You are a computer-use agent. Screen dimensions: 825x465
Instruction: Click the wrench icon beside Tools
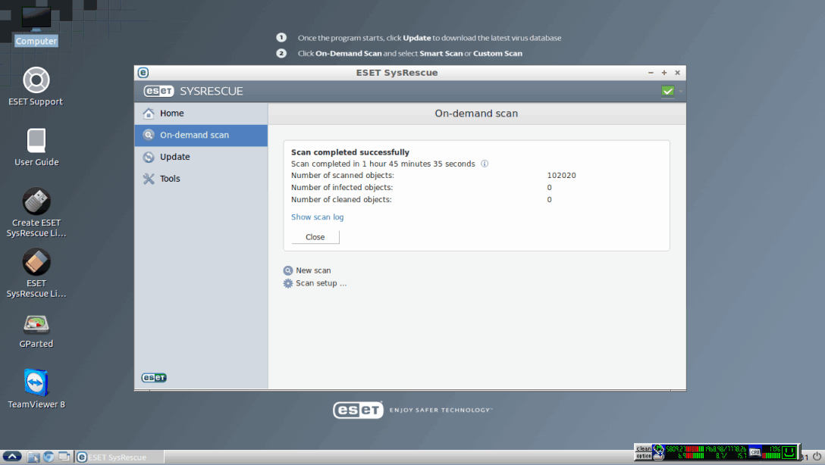pyautogui.click(x=149, y=179)
